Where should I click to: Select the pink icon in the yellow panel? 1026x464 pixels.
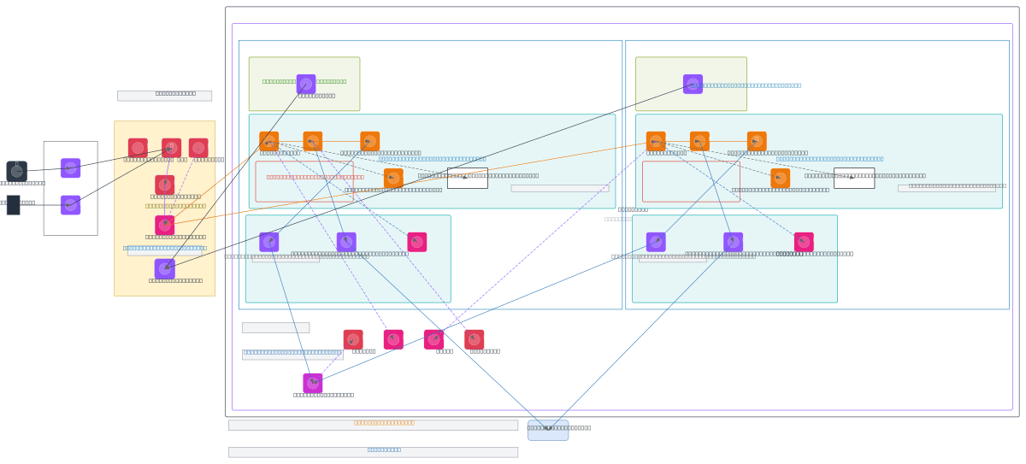[x=165, y=225]
